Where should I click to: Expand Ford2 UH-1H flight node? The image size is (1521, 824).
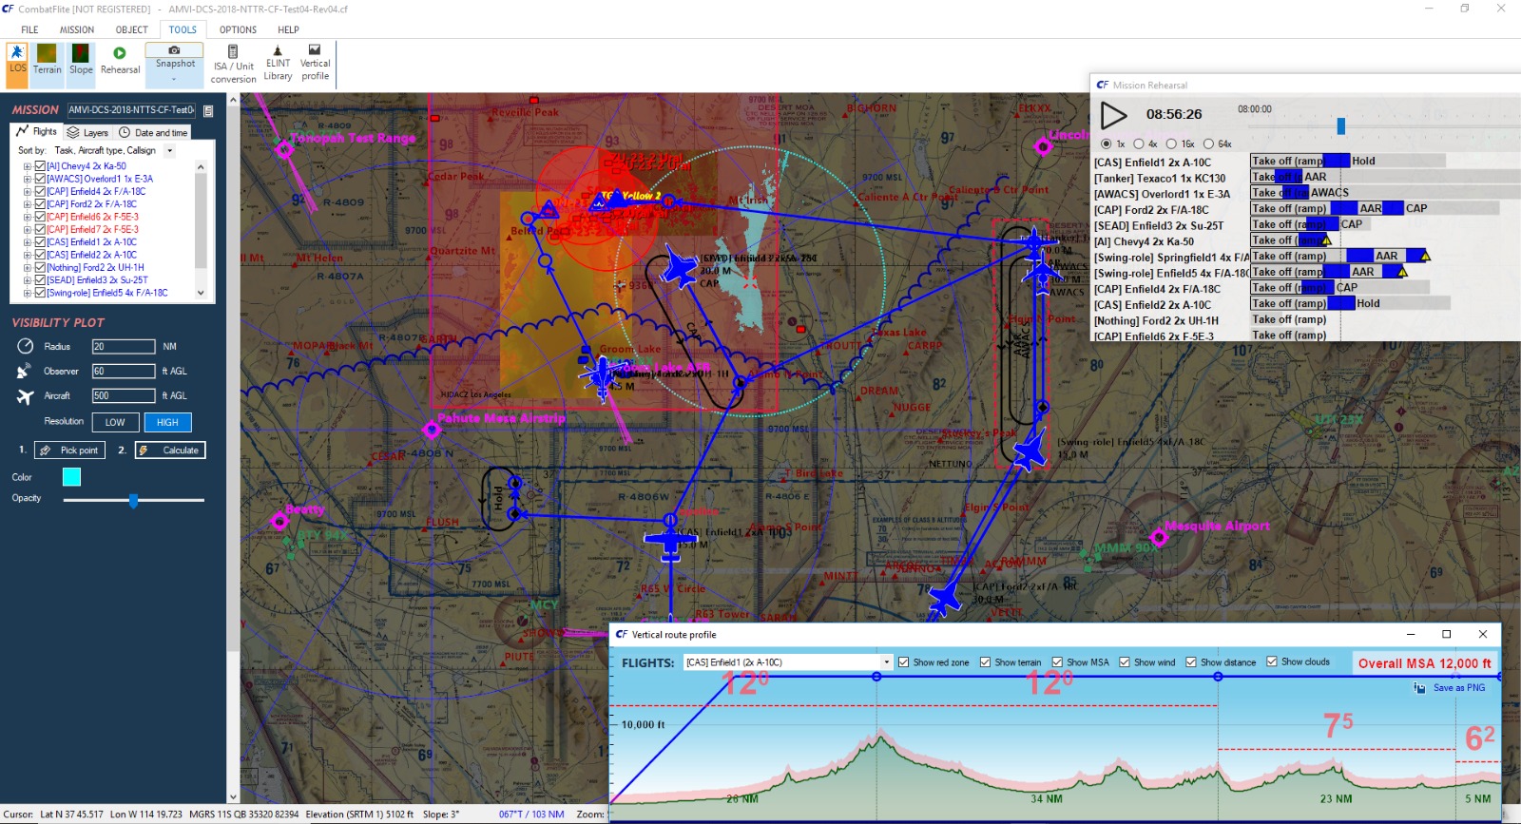click(28, 268)
